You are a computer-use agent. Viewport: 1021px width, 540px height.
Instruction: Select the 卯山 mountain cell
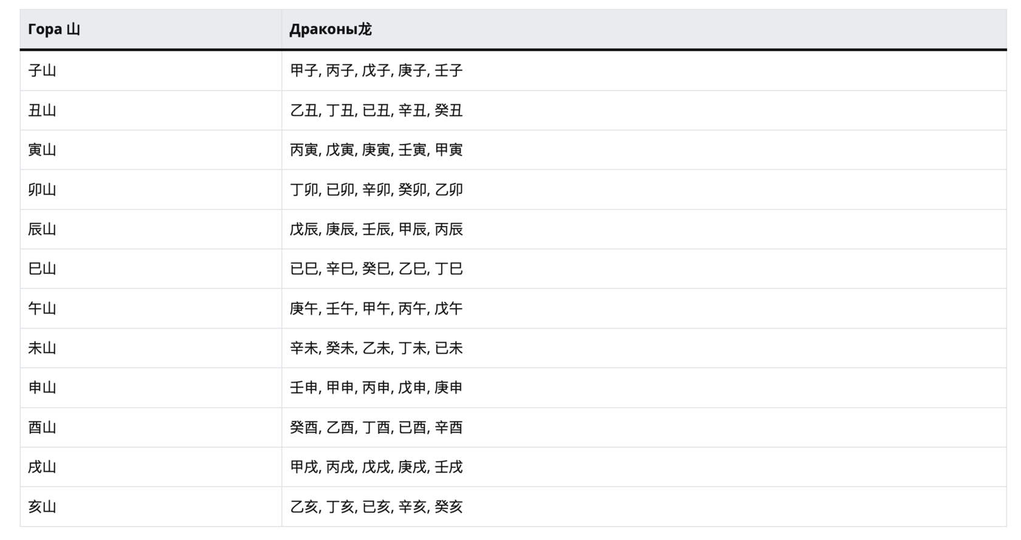point(42,190)
